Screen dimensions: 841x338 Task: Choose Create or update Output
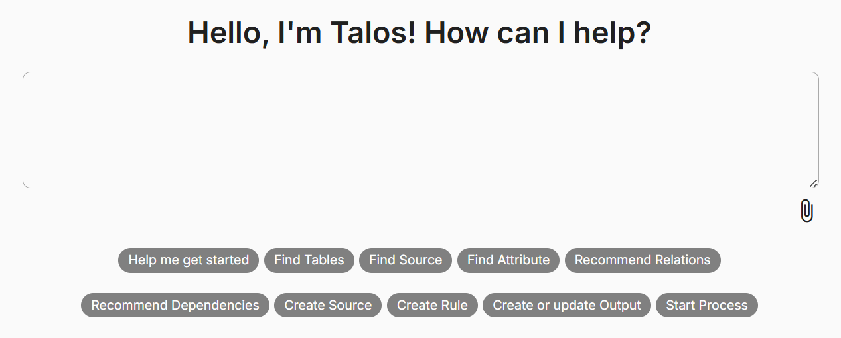[567, 306]
